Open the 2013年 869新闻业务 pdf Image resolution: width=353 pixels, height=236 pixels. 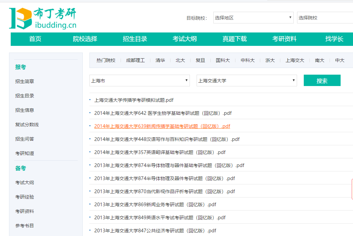point(155,205)
